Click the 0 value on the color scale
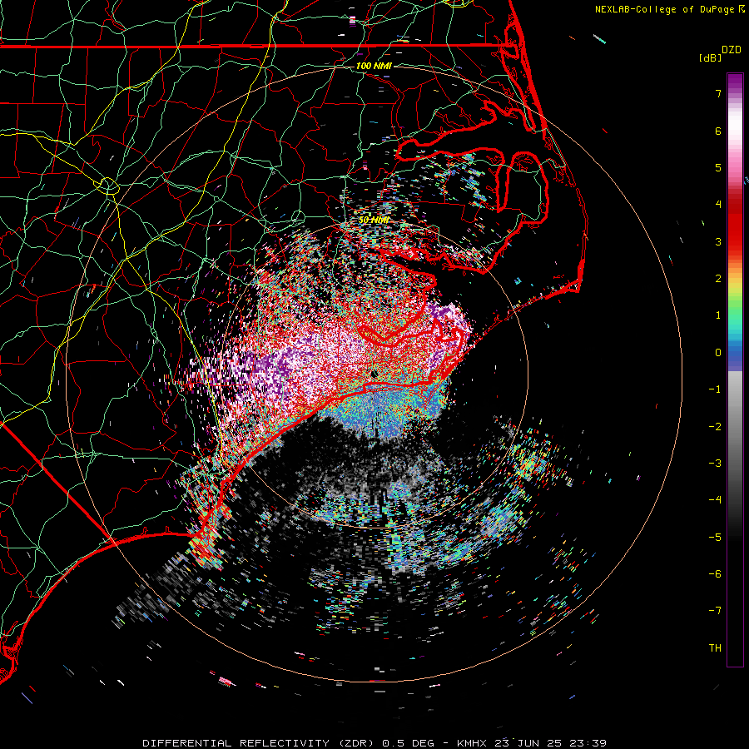 [718, 353]
